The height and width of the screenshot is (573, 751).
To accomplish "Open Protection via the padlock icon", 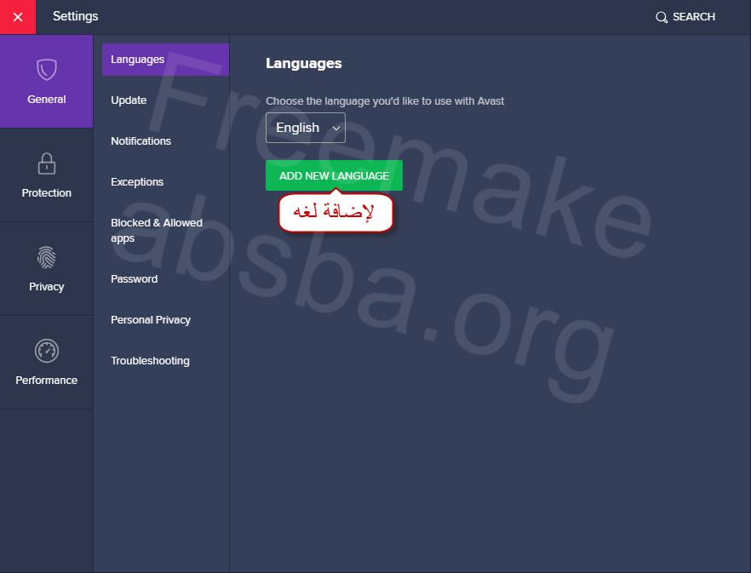I will tap(47, 163).
